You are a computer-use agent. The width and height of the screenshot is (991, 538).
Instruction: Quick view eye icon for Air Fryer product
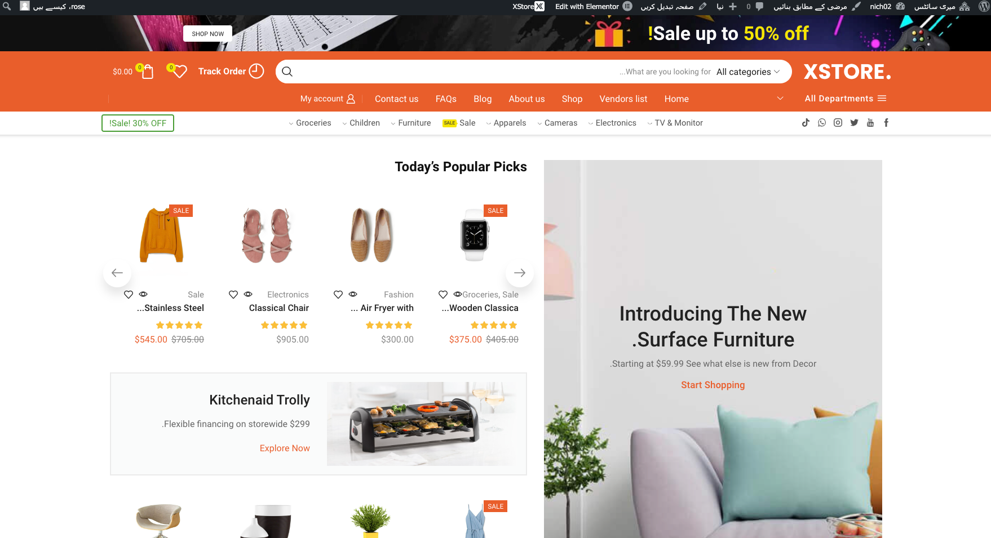(x=353, y=294)
